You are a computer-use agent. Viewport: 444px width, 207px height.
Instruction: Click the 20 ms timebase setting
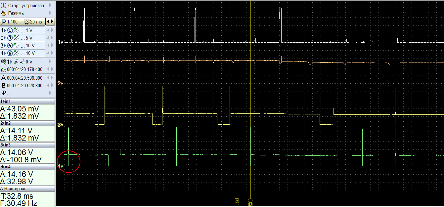coord(33,22)
